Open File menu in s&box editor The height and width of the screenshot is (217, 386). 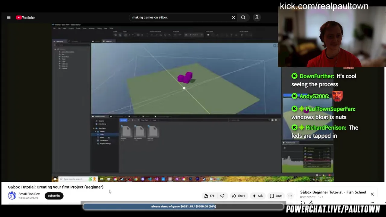click(x=54, y=28)
